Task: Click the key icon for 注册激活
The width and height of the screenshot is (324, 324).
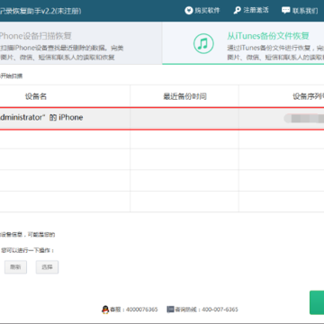Action: click(237, 11)
